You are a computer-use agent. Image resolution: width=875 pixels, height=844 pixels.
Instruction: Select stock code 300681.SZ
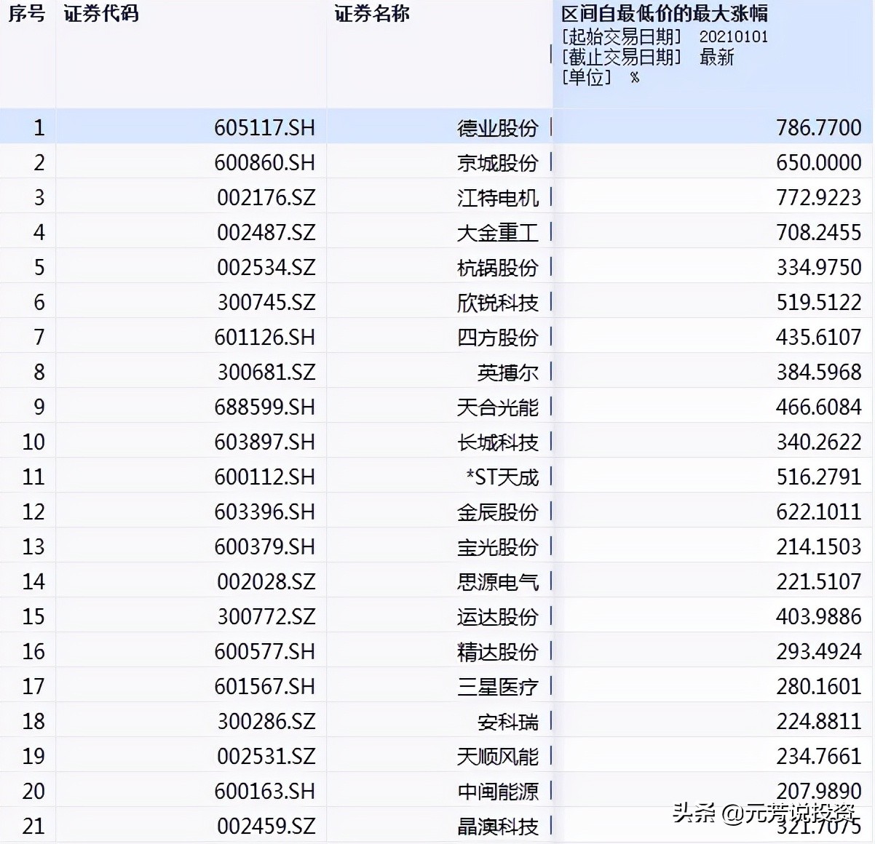266,373
